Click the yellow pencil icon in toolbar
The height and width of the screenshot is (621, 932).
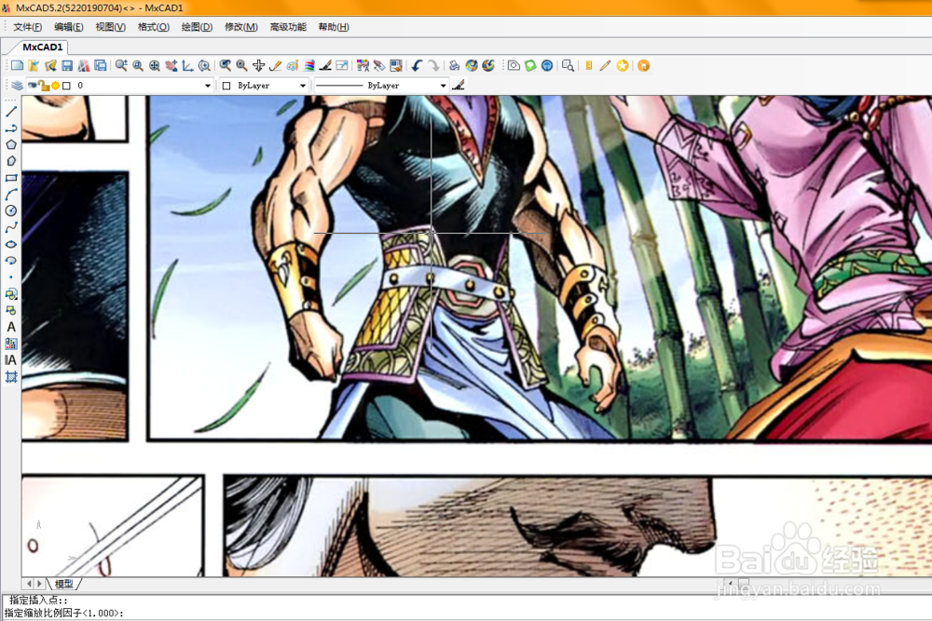point(605,66)
